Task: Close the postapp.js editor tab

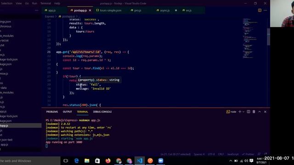Action: pyautogui.click(x=90, y=10)
